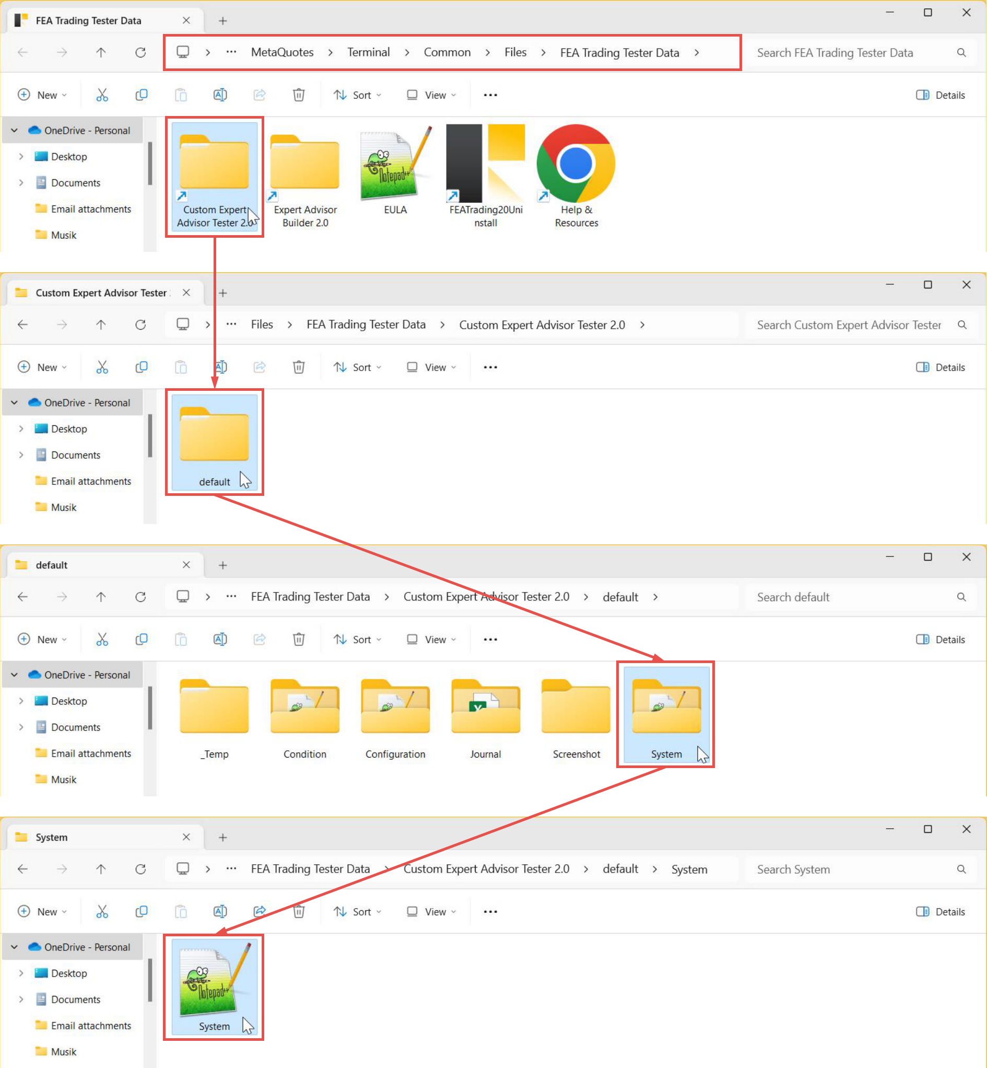Screen dimensions: 987x1068
Task: Click sidebar scrollbar in top window
Action: pos(150,164)
